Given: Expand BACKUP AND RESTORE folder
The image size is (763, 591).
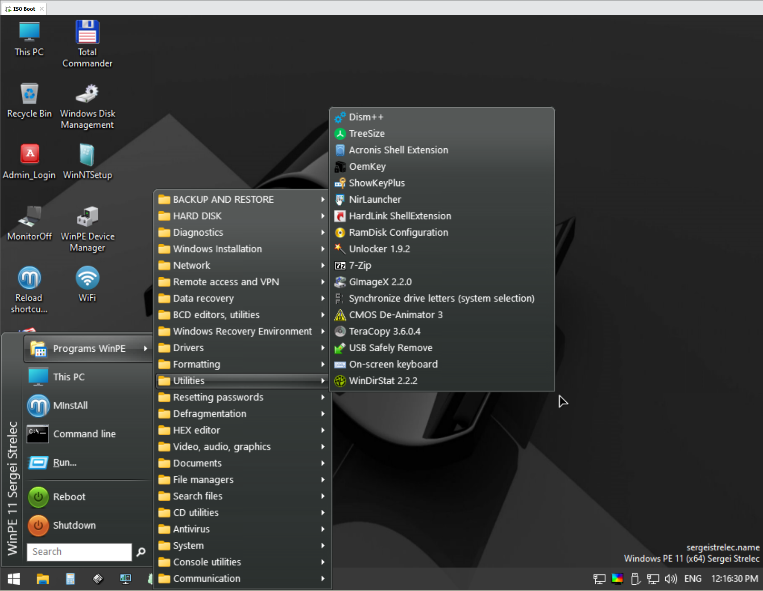Looking at the screenshot, I should [x=242, y=200].
